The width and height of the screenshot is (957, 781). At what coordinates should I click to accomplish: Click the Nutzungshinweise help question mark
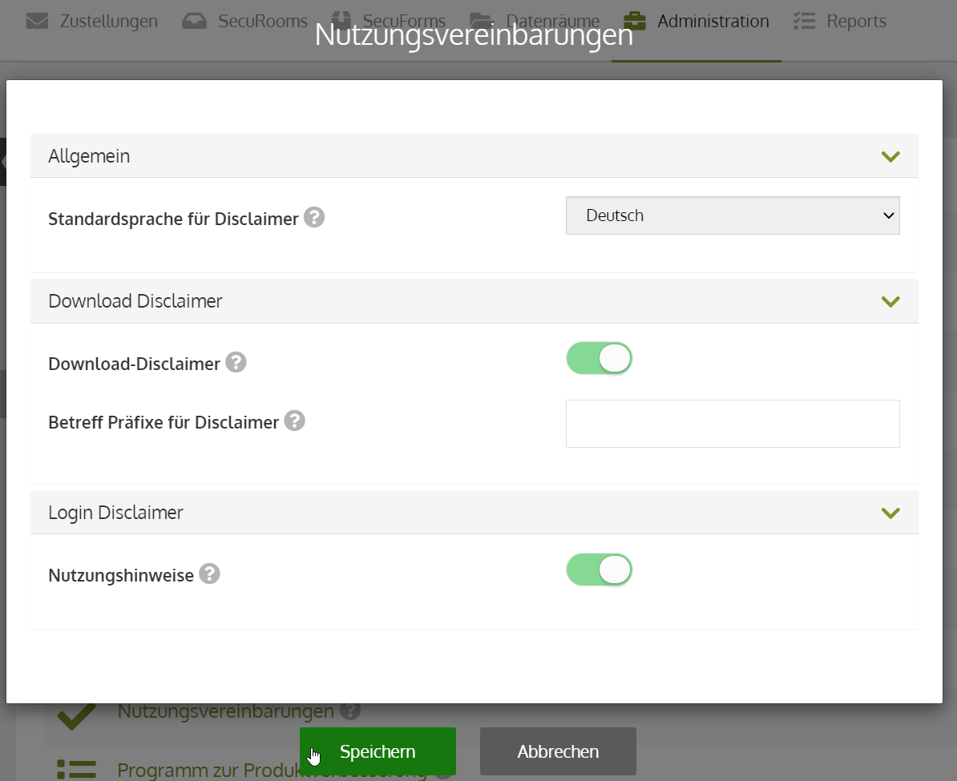pos(209,574)
